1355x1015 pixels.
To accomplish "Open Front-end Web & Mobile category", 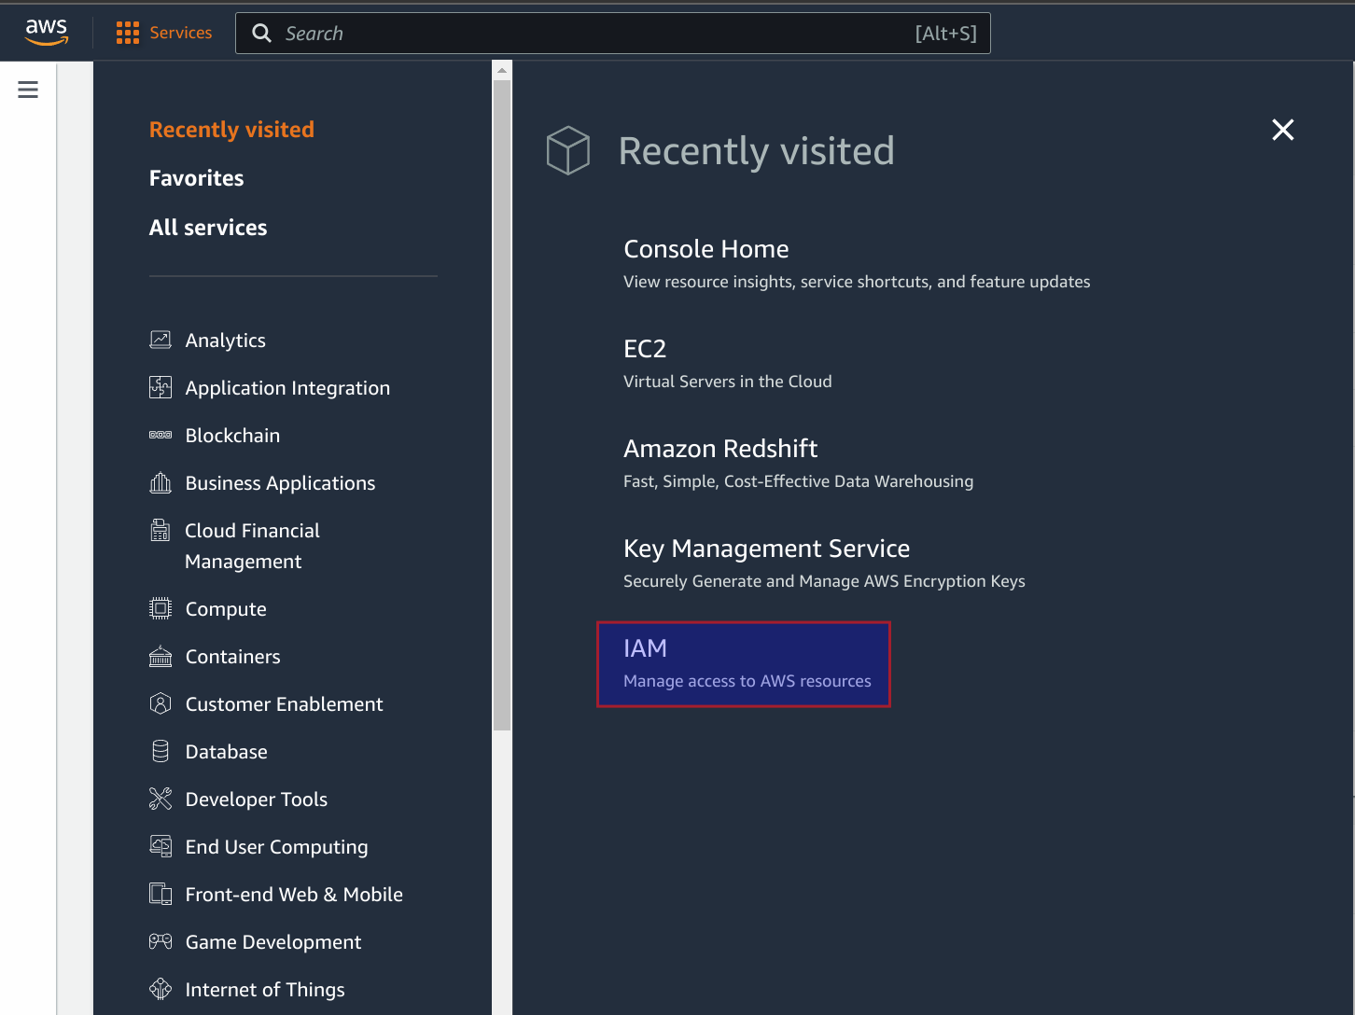I will pyautogui.click(x=294, y=895).
